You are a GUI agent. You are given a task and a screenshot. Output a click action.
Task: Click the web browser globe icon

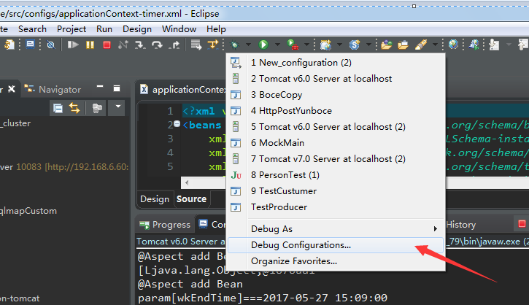[x=453, y=45]
